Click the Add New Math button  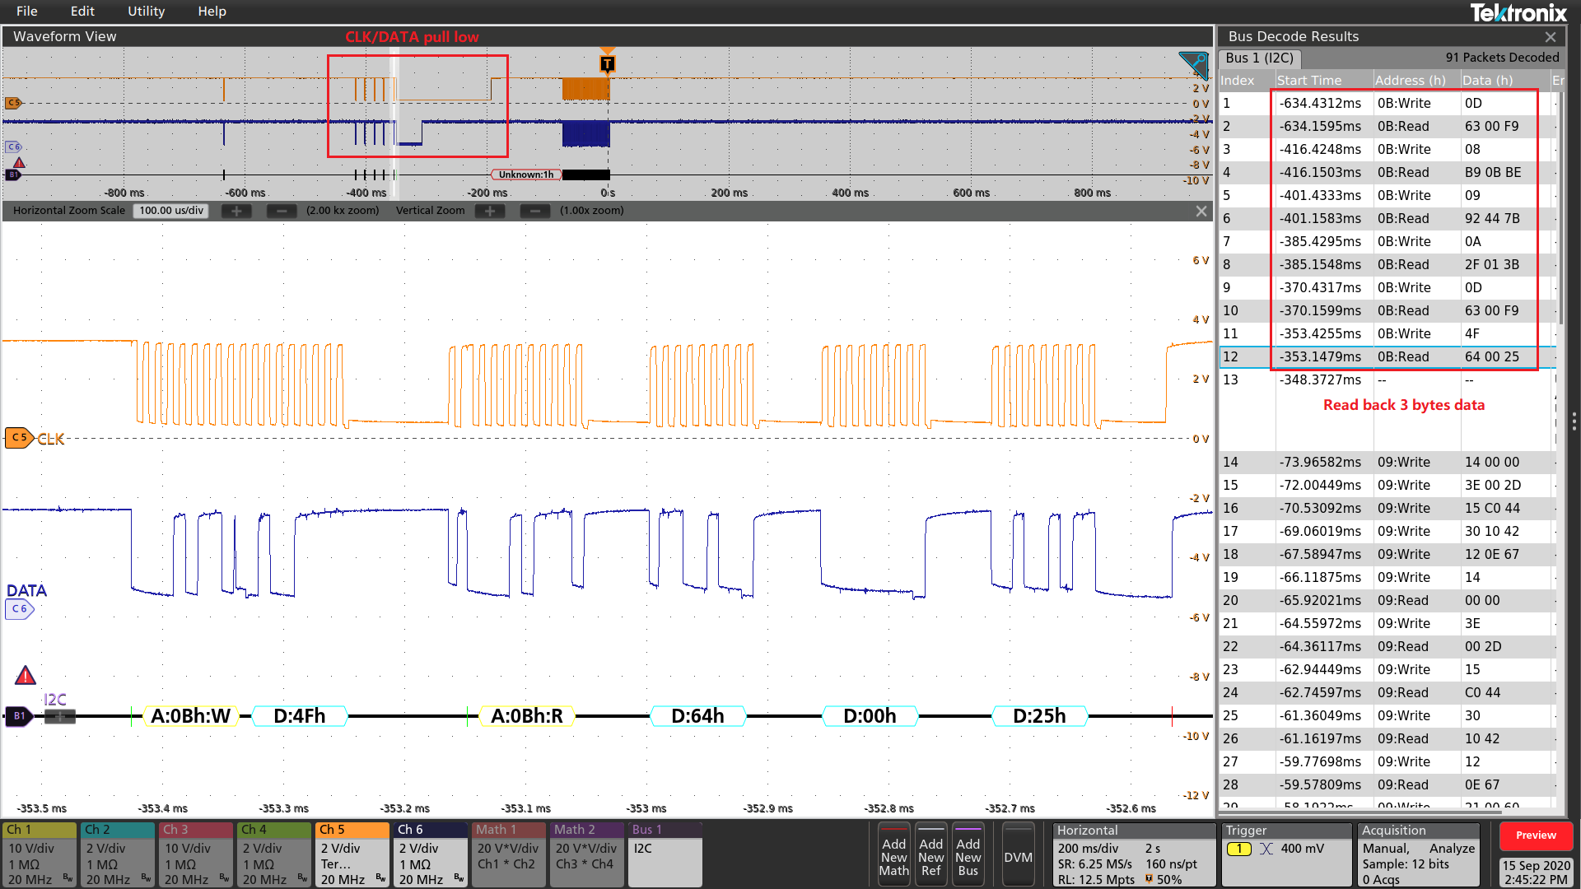893,856
